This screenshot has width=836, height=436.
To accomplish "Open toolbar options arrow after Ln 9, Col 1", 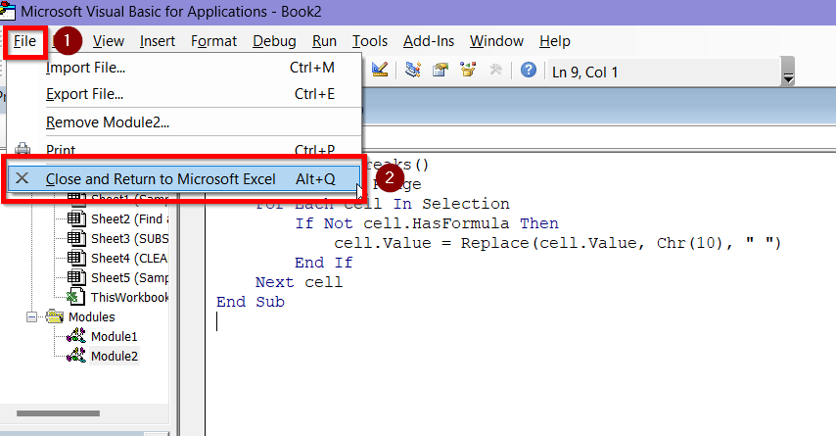I will [x=787, y=72].
